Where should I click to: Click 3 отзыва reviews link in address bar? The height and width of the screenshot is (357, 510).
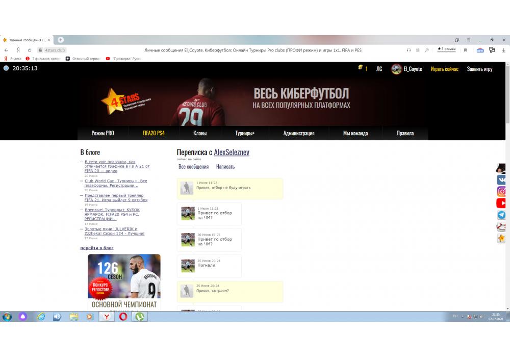[447, 49]
